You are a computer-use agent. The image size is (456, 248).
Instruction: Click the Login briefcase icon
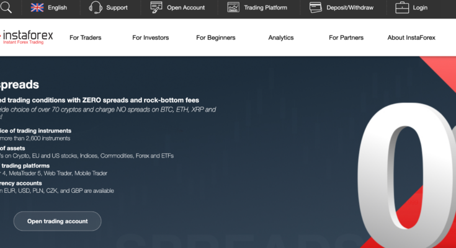[x=402, y=7]
